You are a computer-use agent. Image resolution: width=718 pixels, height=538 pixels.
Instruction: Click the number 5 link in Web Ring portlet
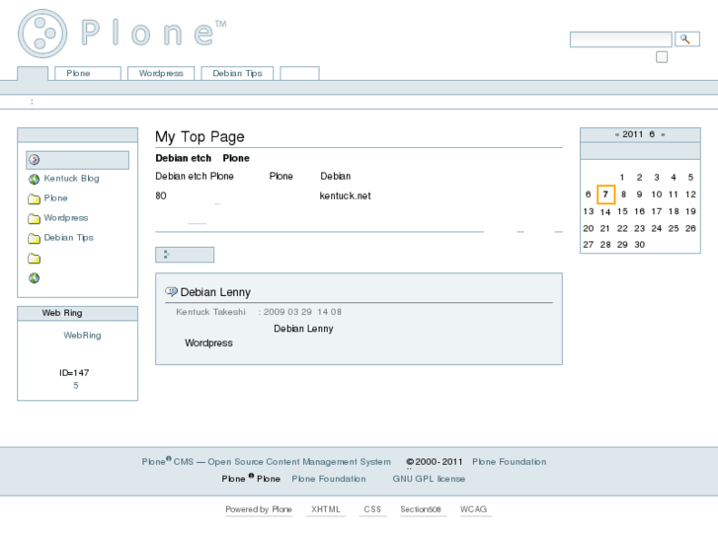click(x=76, y=386)
